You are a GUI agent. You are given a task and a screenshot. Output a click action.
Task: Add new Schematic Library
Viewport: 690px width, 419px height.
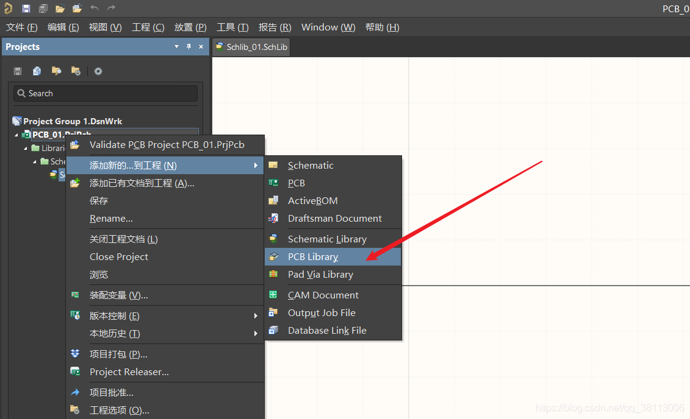pos(333,239)
